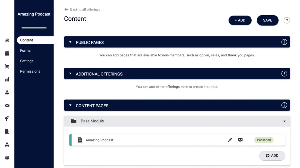
Task: Click the Published status badge
Action: 264,140
